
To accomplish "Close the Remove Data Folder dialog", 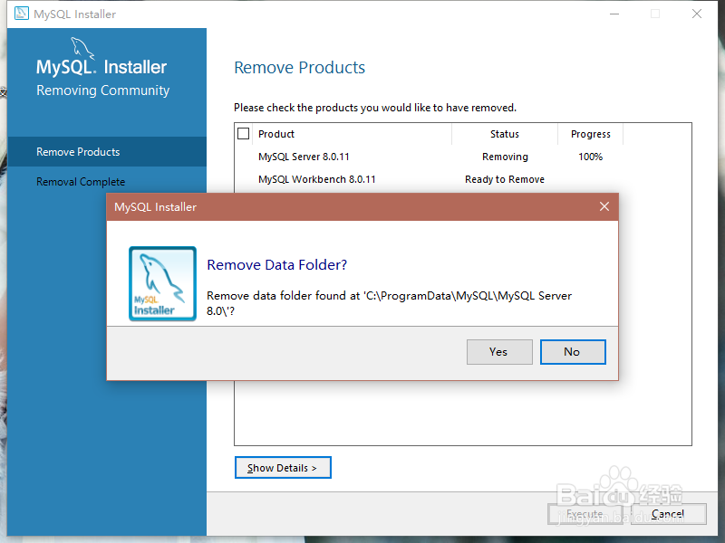I will click(x=604, y=206).
